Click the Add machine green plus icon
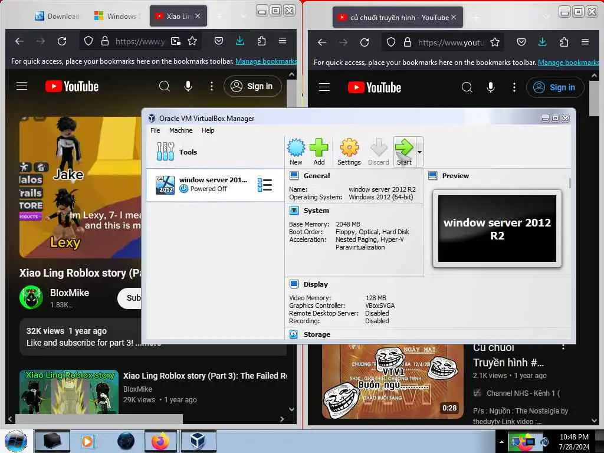Viewport: 604px width, 453px height. click(319, 152)
